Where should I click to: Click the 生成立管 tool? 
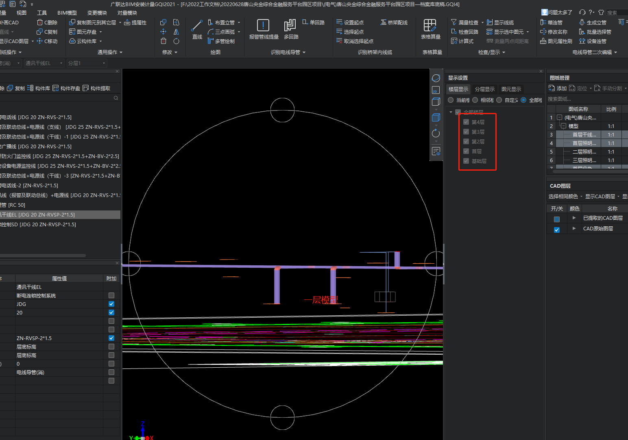pos(593,22)
